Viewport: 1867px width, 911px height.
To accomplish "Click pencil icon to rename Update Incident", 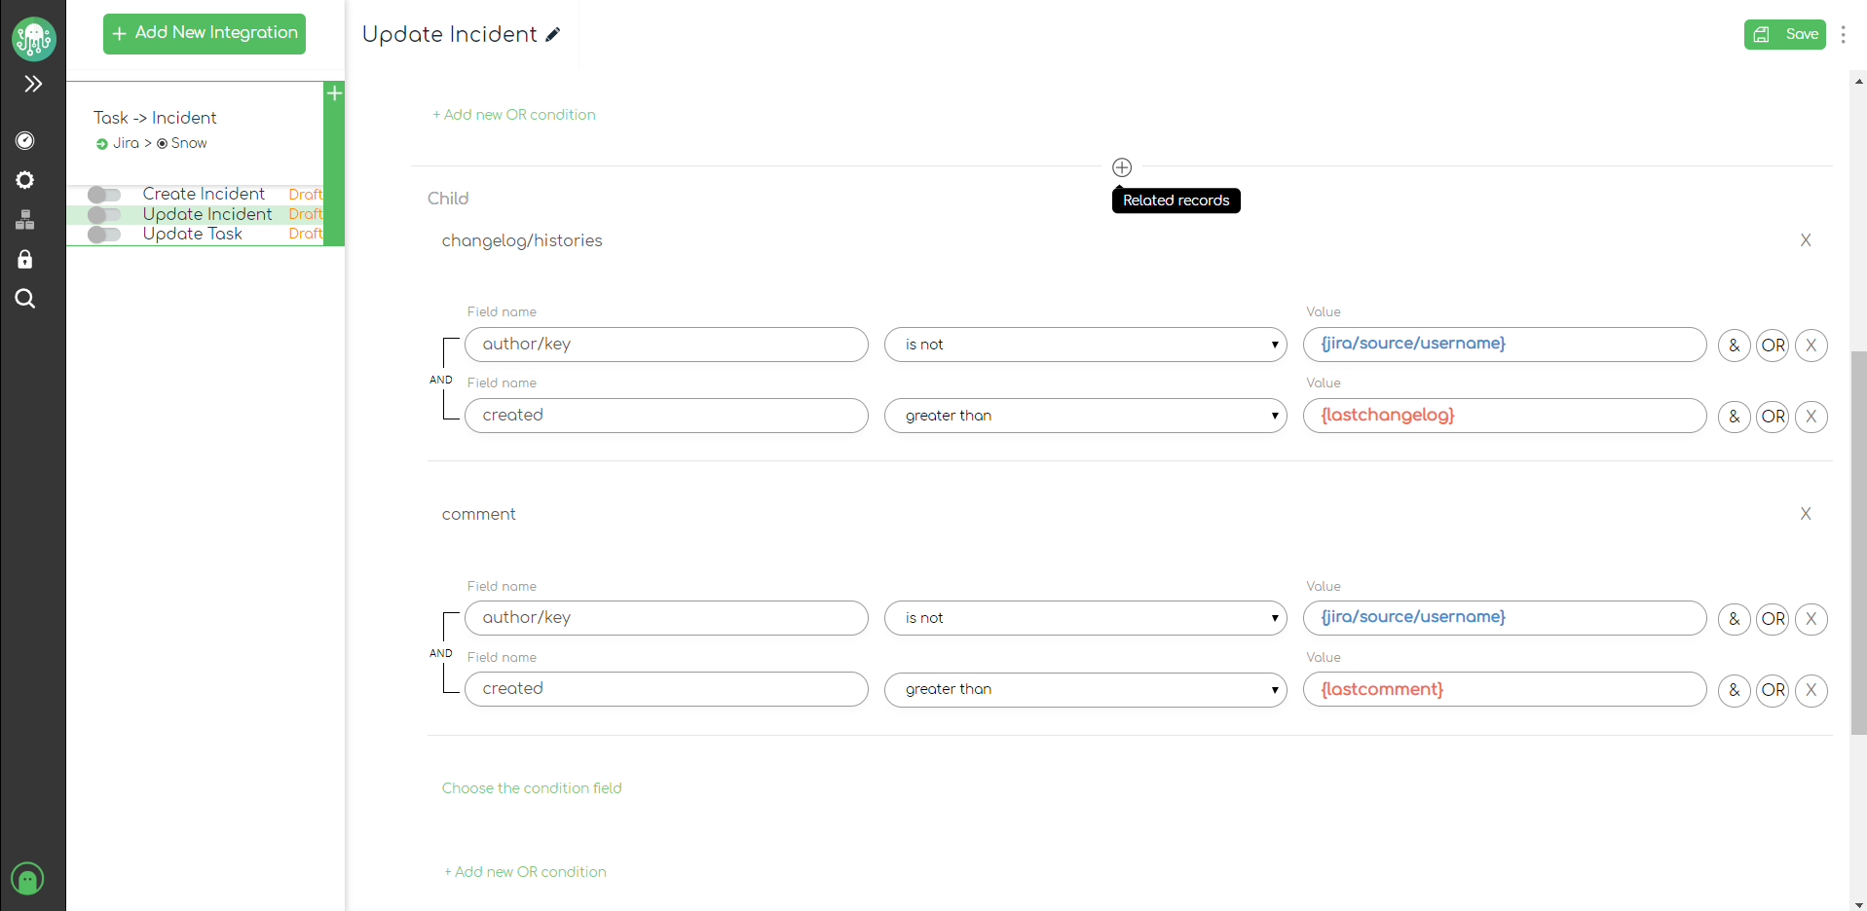I will pos(553,35).
